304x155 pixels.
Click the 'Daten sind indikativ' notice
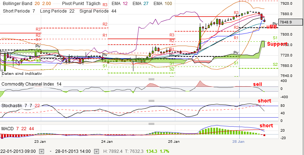(x=22, y=73)
